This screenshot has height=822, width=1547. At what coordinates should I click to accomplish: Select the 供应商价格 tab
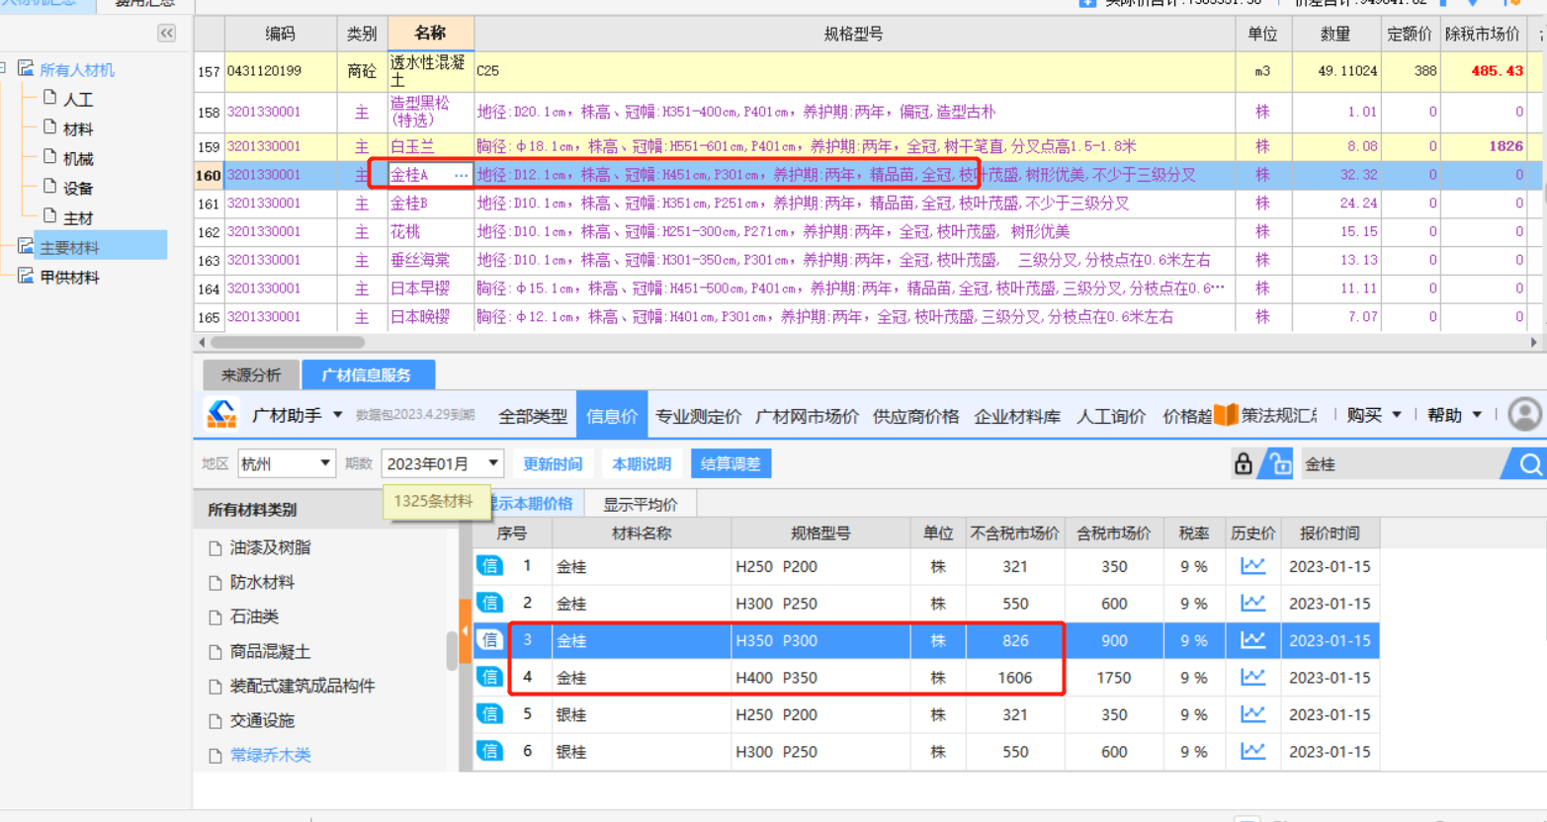(x=916, y=416)
